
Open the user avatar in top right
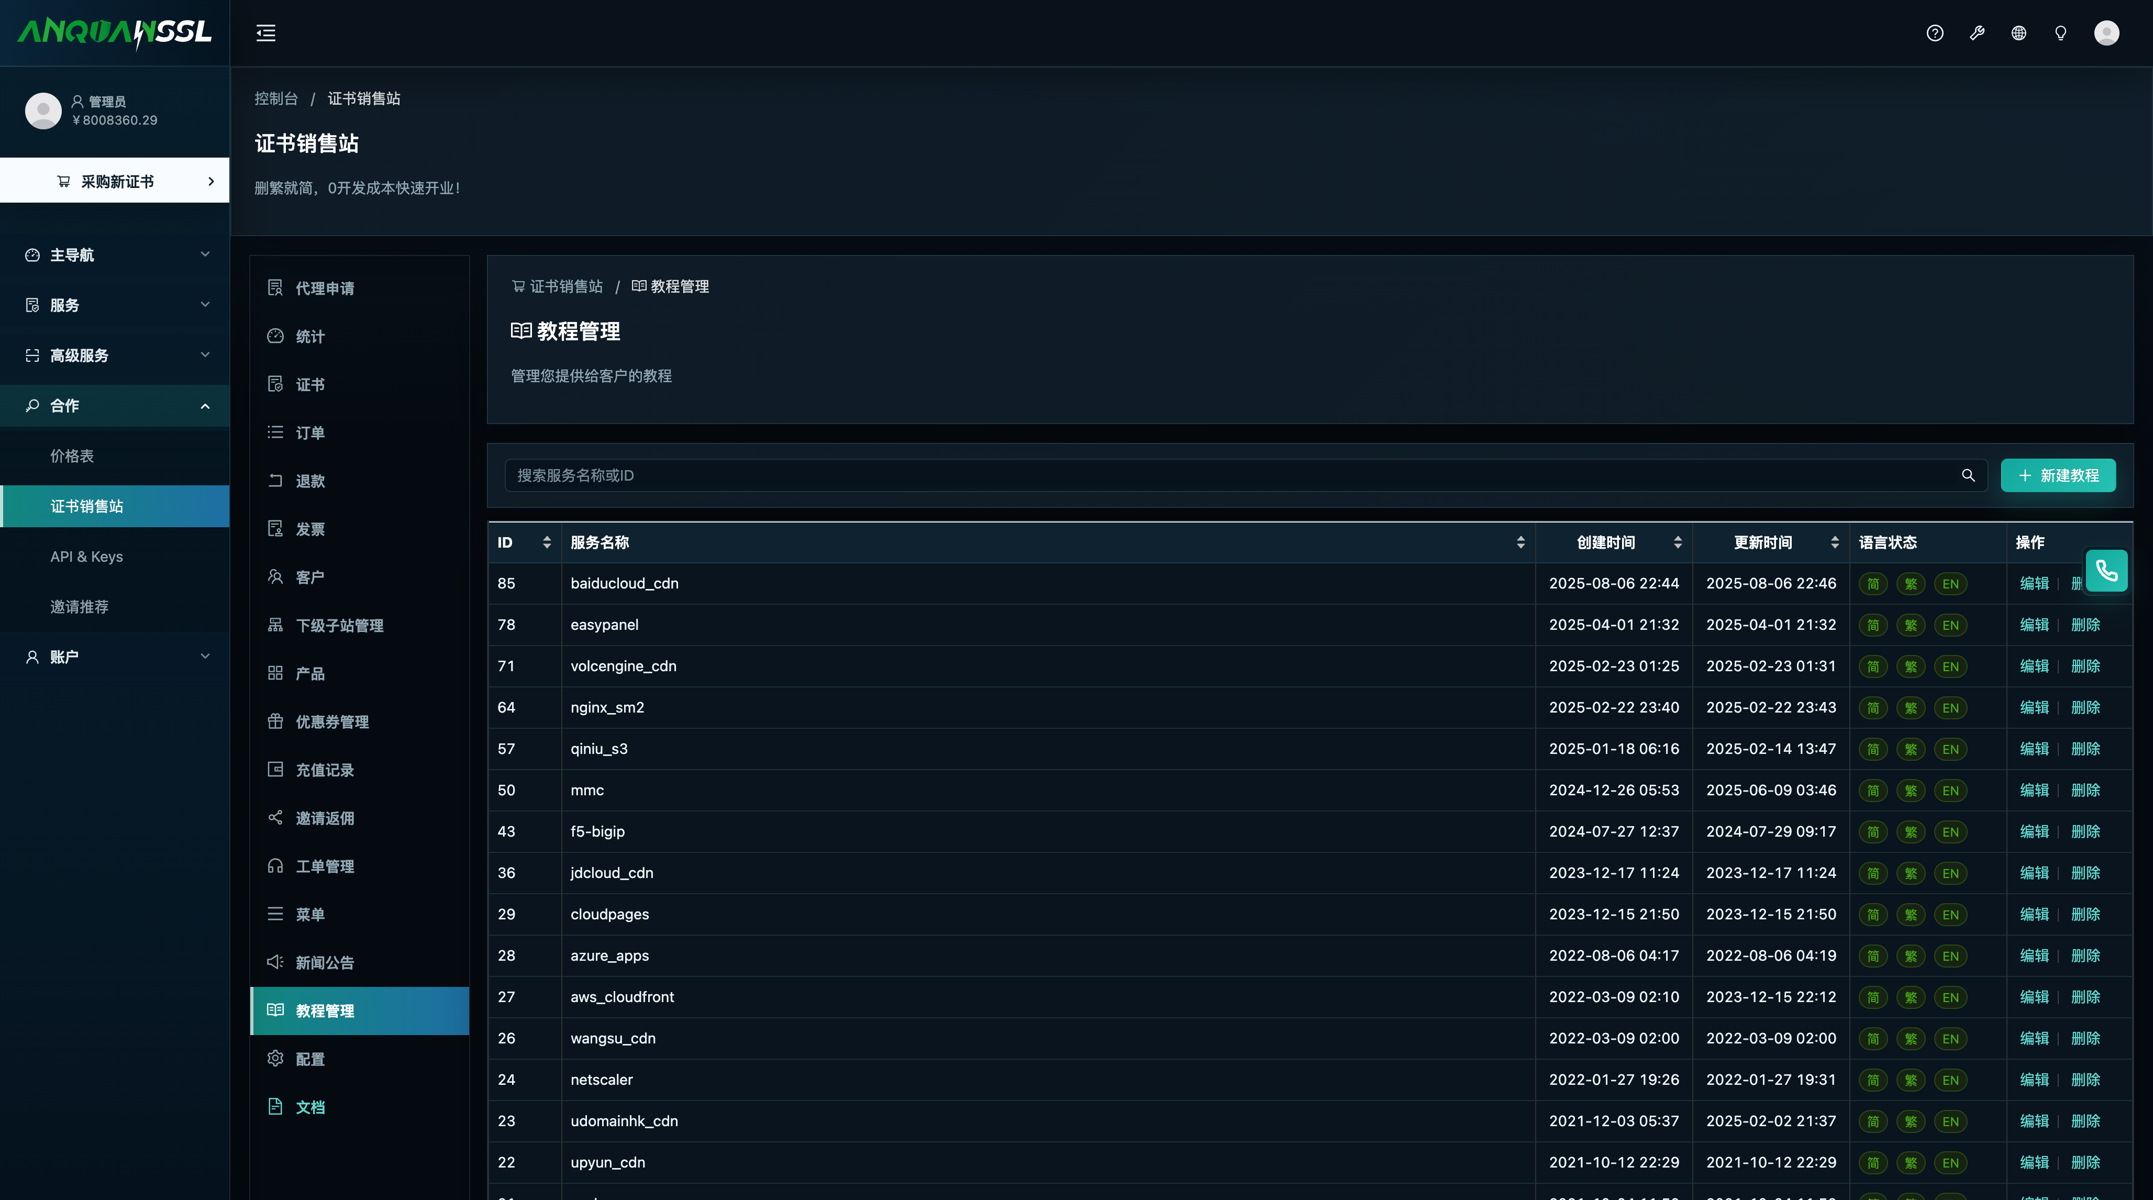2106,32
